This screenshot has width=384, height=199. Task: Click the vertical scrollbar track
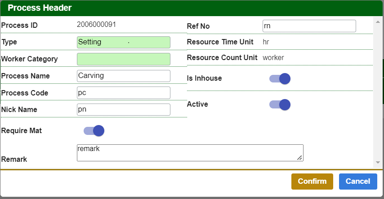tap(378, 90)
